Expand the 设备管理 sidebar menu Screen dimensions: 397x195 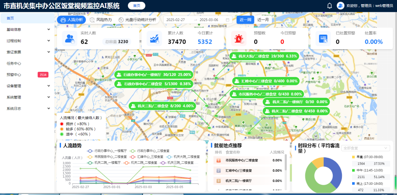(27, 86)
